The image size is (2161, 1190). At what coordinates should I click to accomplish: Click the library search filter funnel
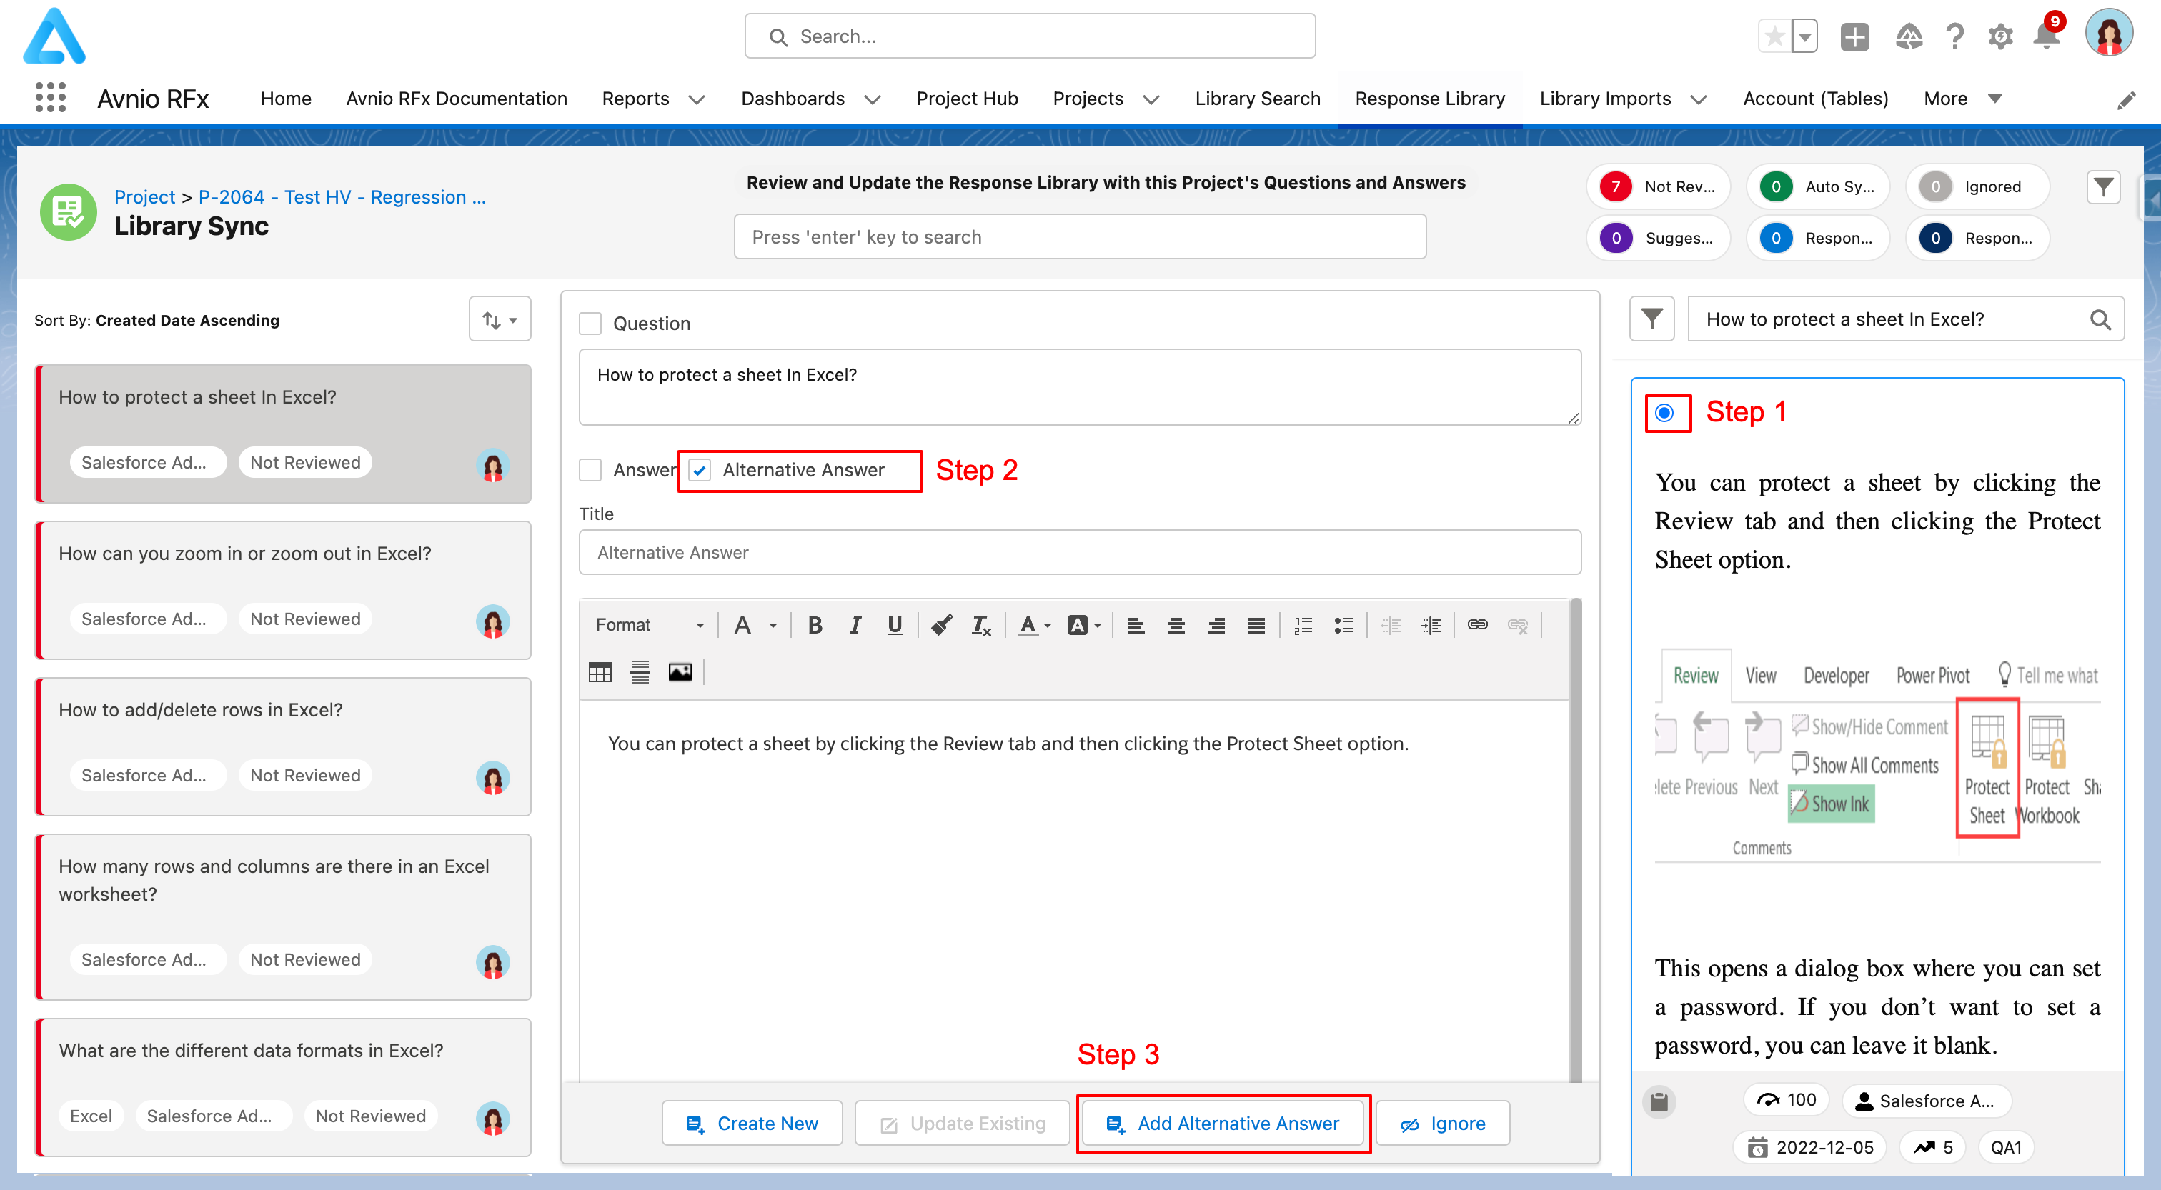click(x=1651, y=319)
